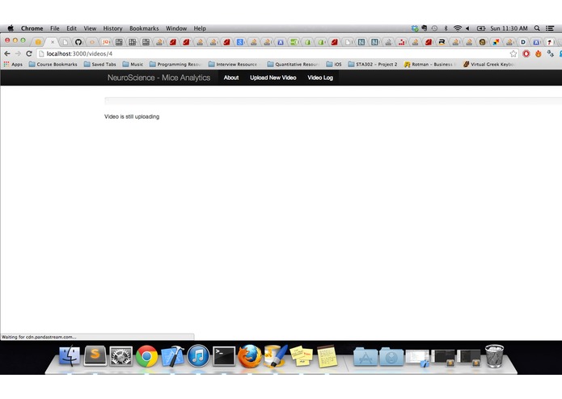Expand the Saved Tabs bookmark folder
This screenshot has height=399, width=562.
[100, 65]
